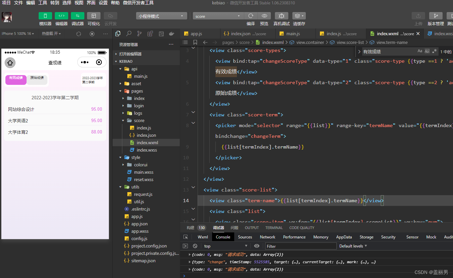The image size is (453, 278).
Task: Open the Tools menu in menu bar
Action: [x=43, y=3]
